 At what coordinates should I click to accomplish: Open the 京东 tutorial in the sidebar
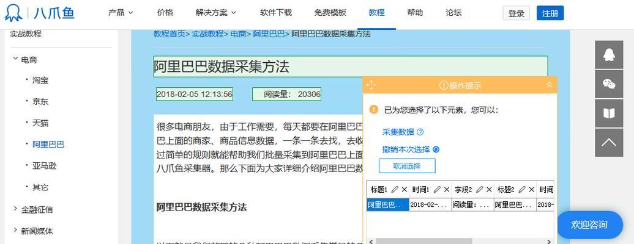pyautogui.click(x=40, y=102)
